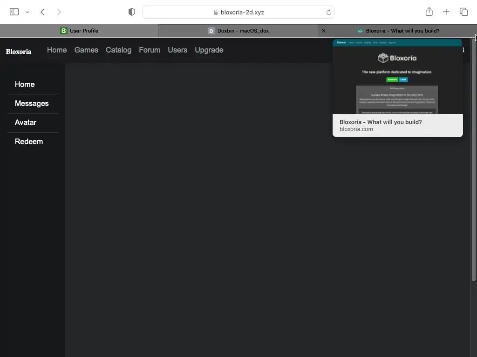Click the vertical page scrollbar

point(473,160)
